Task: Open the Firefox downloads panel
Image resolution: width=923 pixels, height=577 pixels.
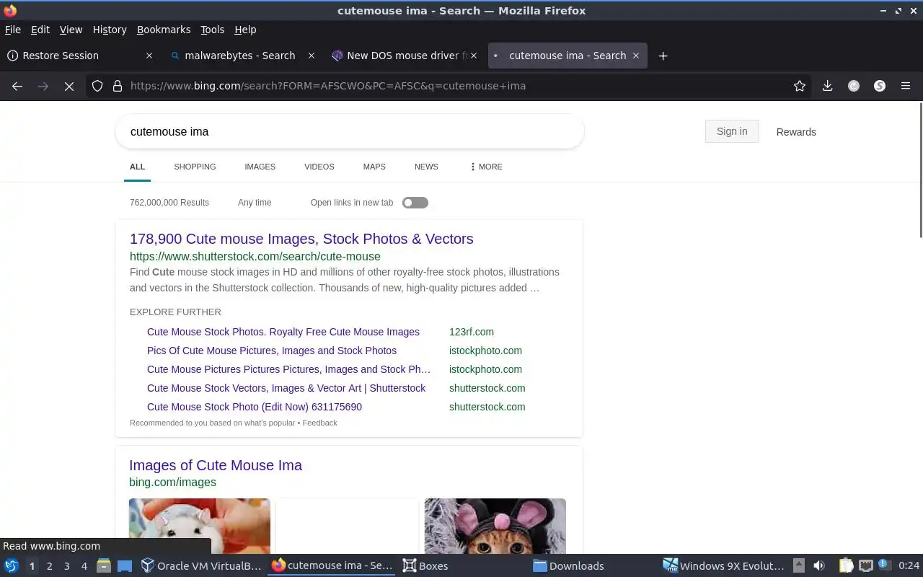Action: click(x=828, y=86)
